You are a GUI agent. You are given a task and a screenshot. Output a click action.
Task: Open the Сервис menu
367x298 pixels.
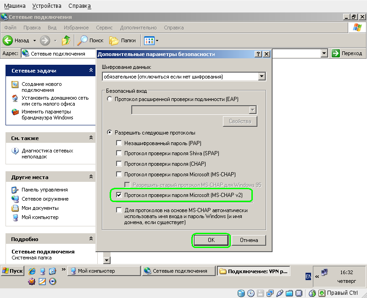[x=104, y=28]
